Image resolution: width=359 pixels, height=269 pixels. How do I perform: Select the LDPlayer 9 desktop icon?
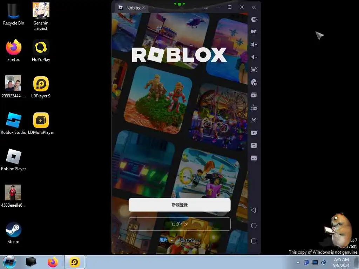[41, 87]
